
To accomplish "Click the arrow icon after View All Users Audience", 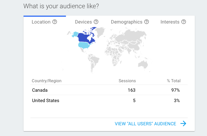I will pos(183,123).
